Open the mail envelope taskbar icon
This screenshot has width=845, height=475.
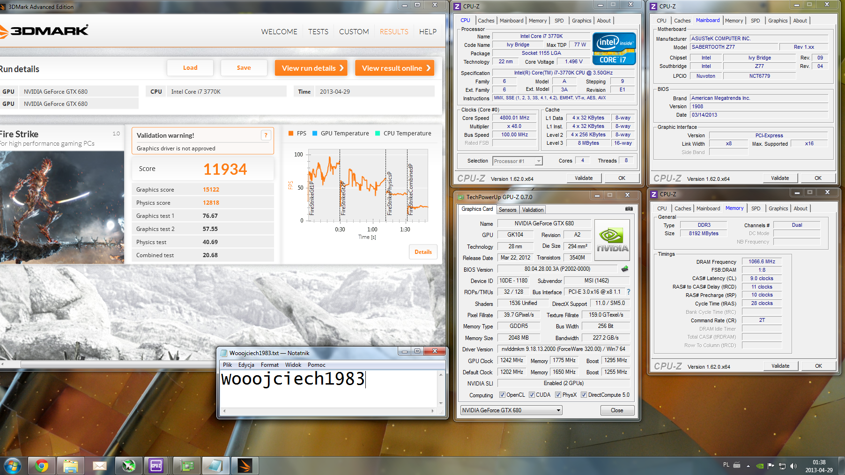99,466
